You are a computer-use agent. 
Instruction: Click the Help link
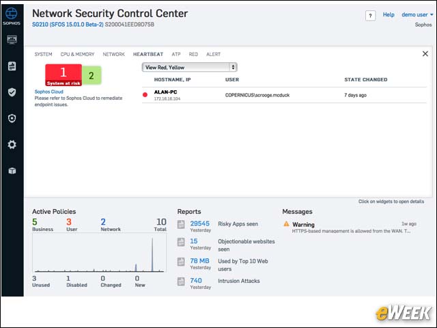coord(389,14)
